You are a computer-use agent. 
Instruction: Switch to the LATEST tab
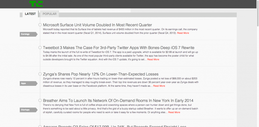point(30,14)
